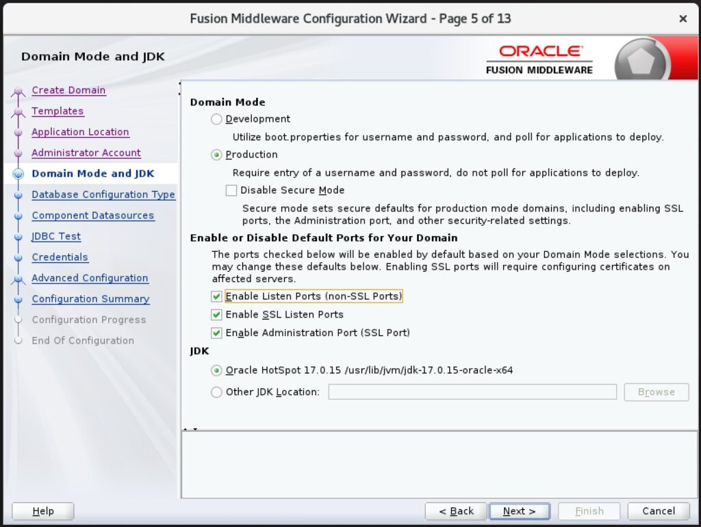The height and width of the screenshot is (527, 701).
Task: Click the step marker icon beside JDBC Test
Action: point(18,237)
